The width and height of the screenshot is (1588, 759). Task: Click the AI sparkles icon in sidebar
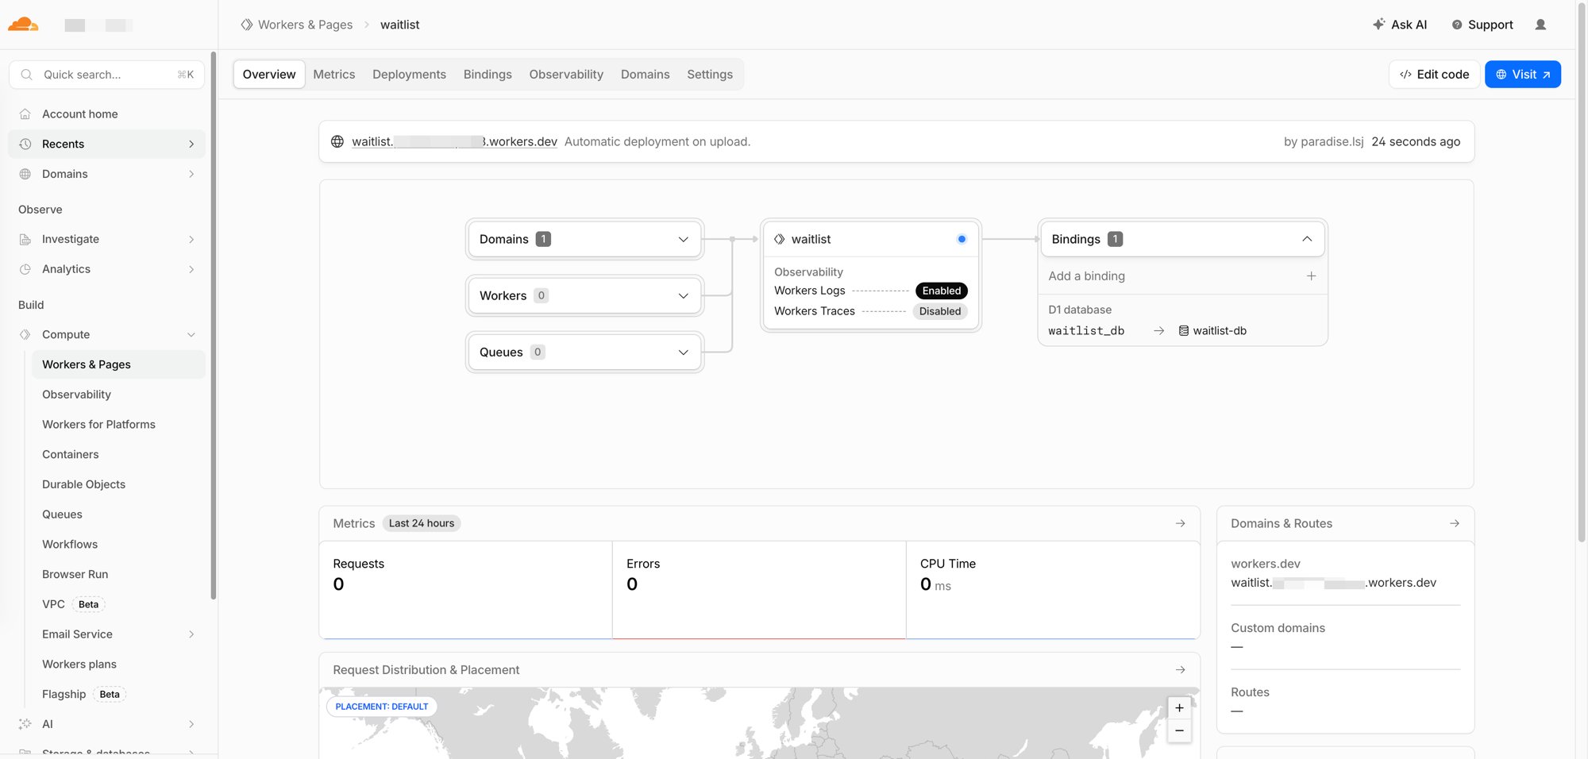25,724
